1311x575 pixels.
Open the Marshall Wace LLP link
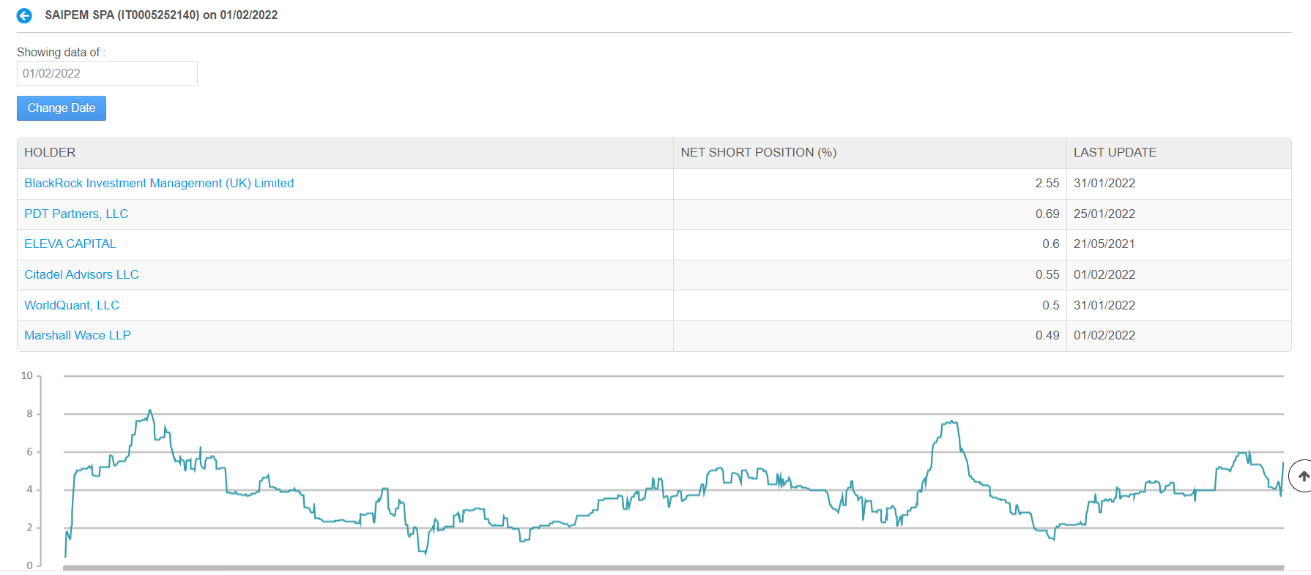pos(78,336)
